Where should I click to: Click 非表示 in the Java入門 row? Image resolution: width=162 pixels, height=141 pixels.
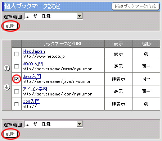pos(118,79)
